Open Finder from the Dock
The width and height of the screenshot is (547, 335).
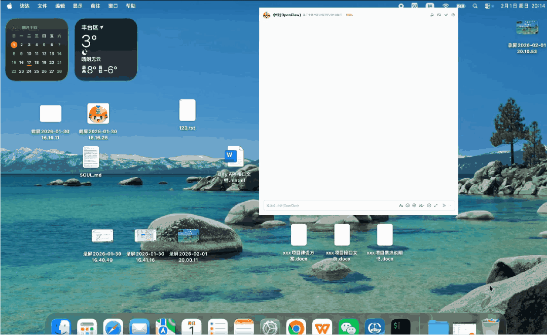pos(61,327)
